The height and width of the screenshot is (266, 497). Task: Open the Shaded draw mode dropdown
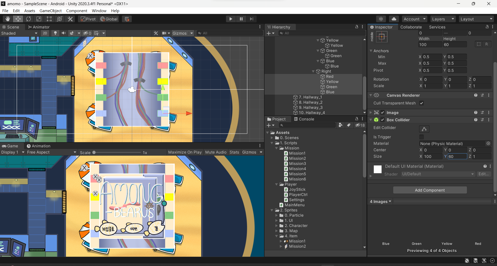pyautogui.click(x=19, y=33)
